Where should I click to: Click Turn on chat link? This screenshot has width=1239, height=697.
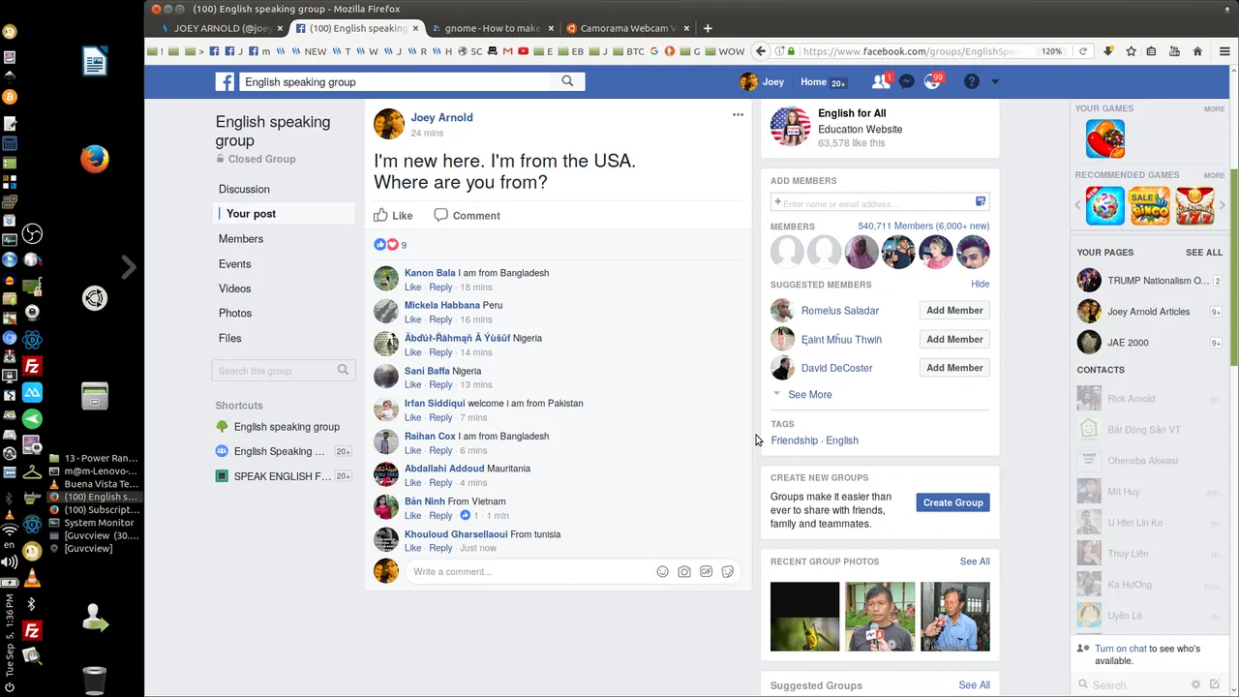(x=1121, y=649)
